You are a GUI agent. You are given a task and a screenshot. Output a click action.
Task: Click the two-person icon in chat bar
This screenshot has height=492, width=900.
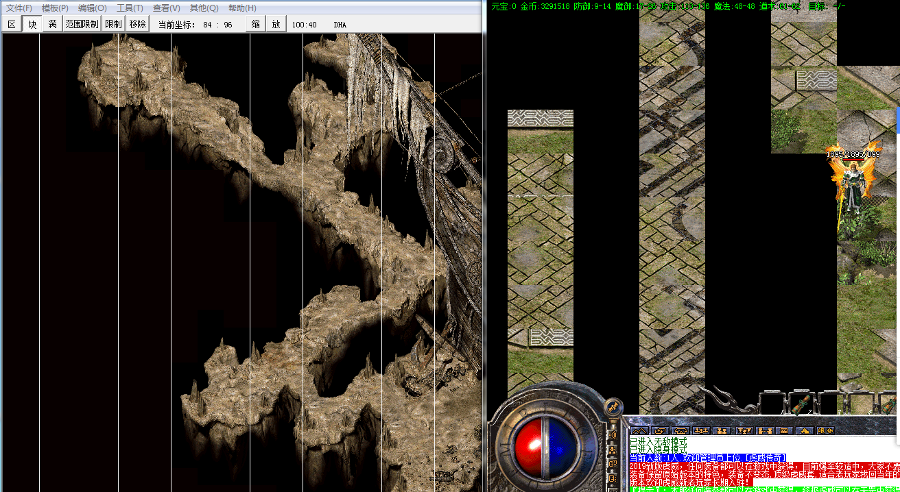[721, 430]
